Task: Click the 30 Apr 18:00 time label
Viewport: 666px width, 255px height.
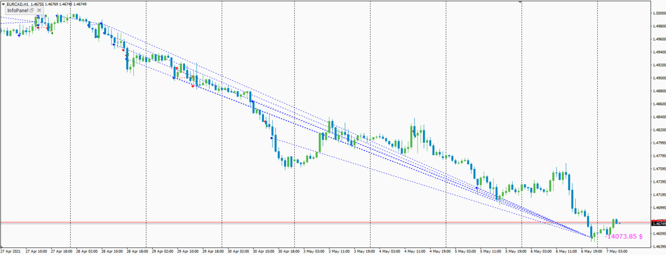Action: 289,251
